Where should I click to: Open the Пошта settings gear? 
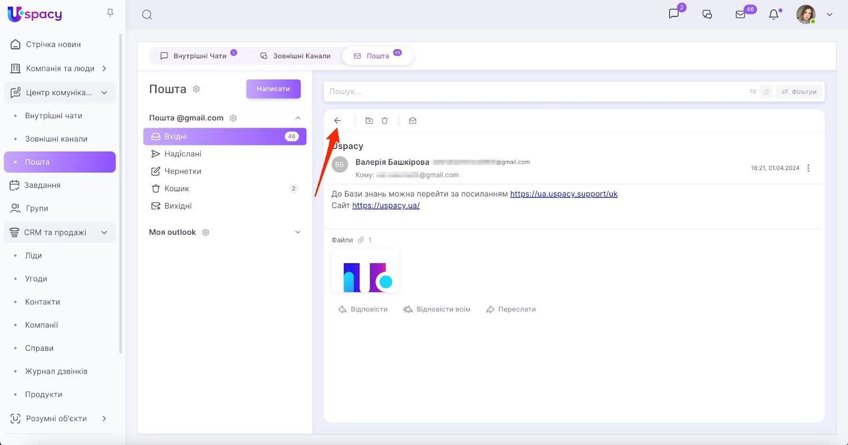(197, 89)
